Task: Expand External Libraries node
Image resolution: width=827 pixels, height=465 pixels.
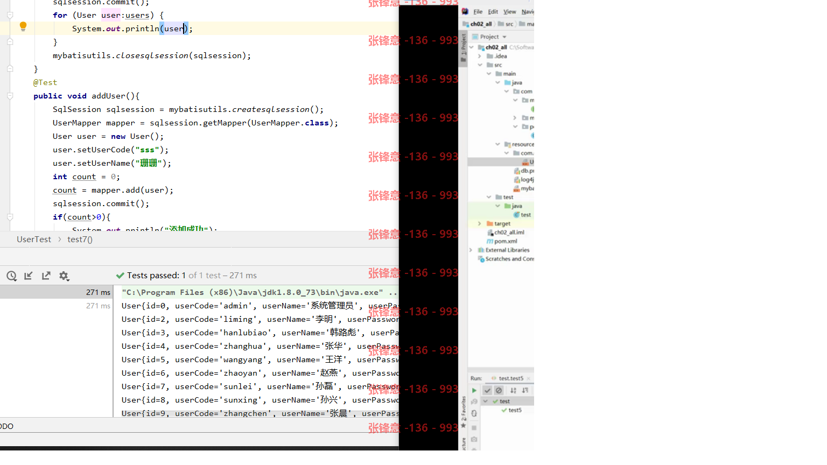Action: (471, 250)
